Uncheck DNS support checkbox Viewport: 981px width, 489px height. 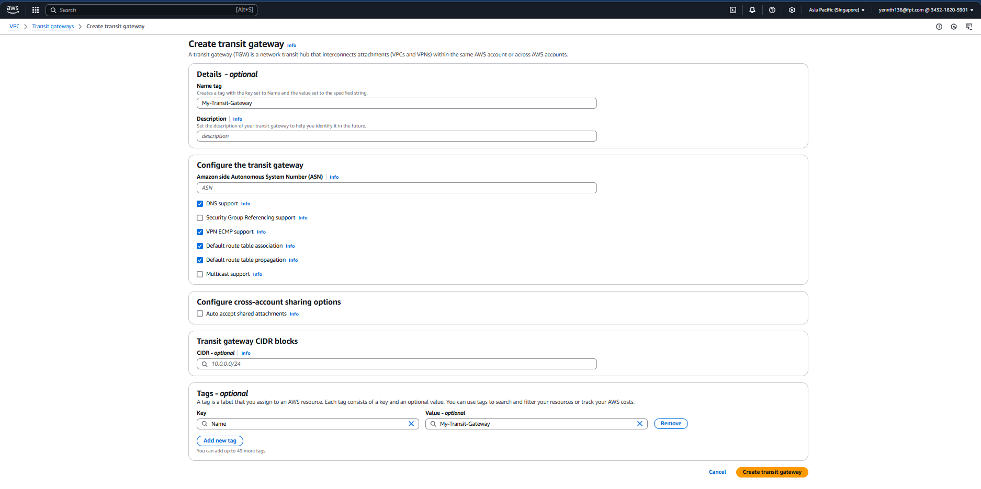tap(200, 204)
